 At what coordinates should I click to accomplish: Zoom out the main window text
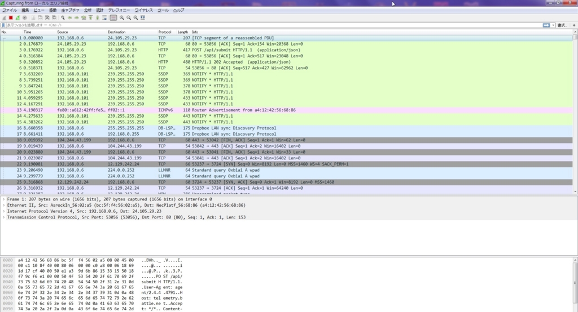coord(129,17)
